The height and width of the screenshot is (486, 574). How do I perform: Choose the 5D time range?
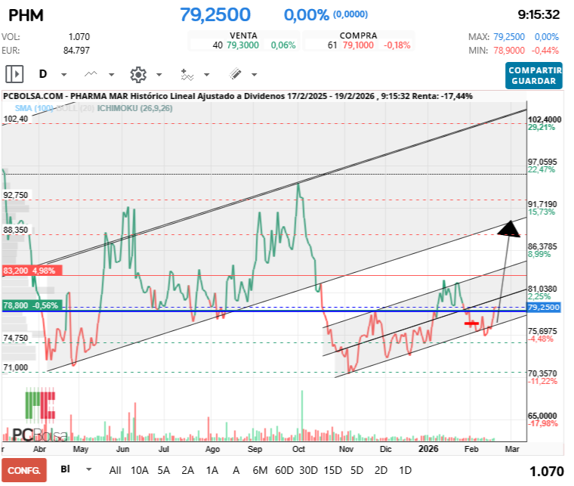(x=357, y=469)
